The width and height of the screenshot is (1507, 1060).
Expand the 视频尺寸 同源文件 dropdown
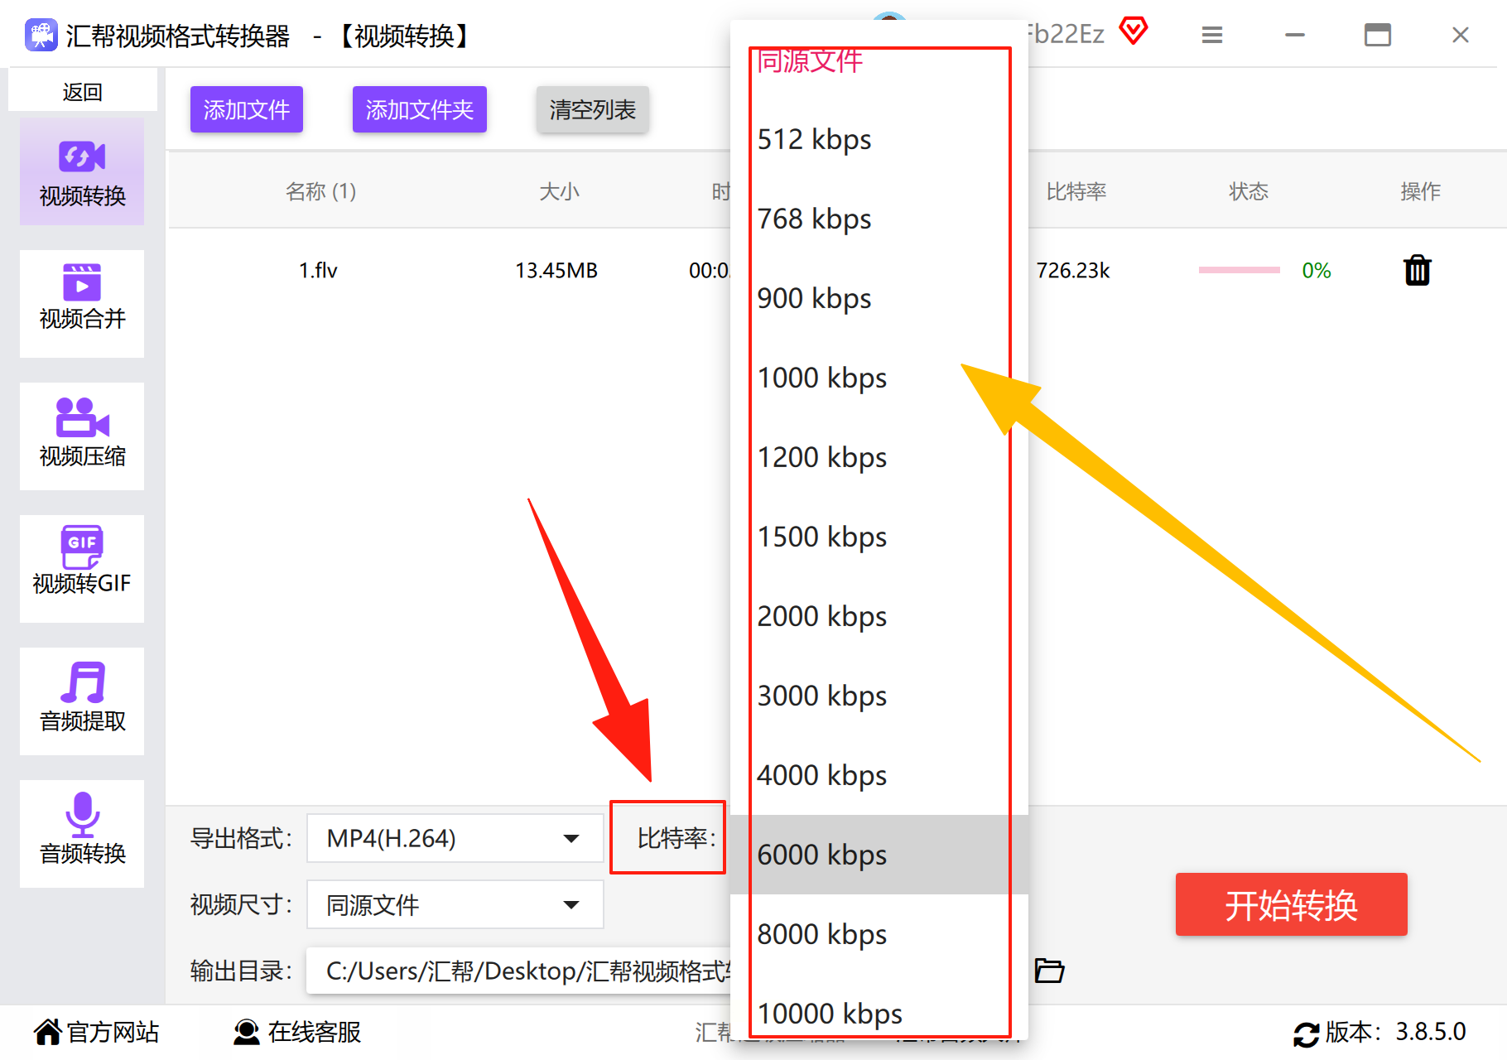[x=455, y=904]
